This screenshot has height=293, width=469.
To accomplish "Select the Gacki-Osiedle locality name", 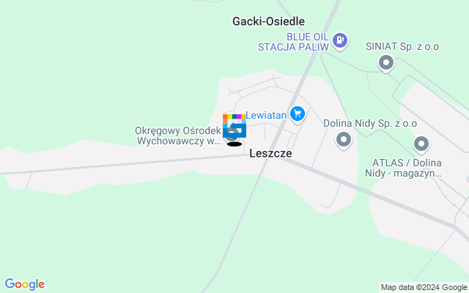I will point(269,21).
